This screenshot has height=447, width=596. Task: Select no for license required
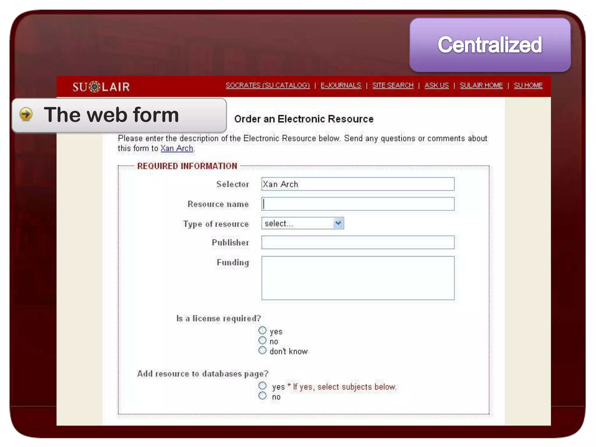(262, 340)
